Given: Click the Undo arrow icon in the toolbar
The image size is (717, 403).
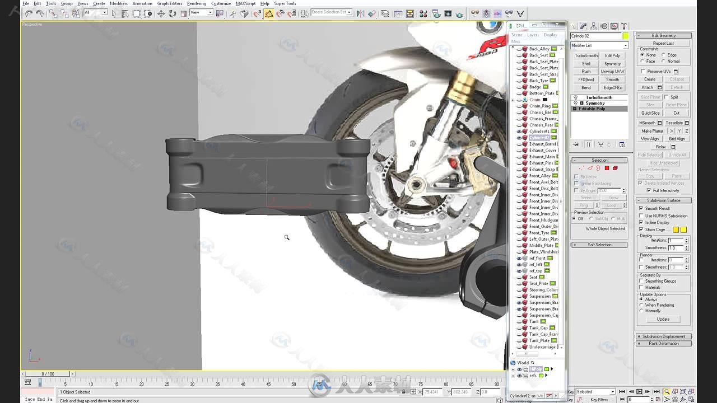Looking at the screenshot, I should click(x=28, y=13).
